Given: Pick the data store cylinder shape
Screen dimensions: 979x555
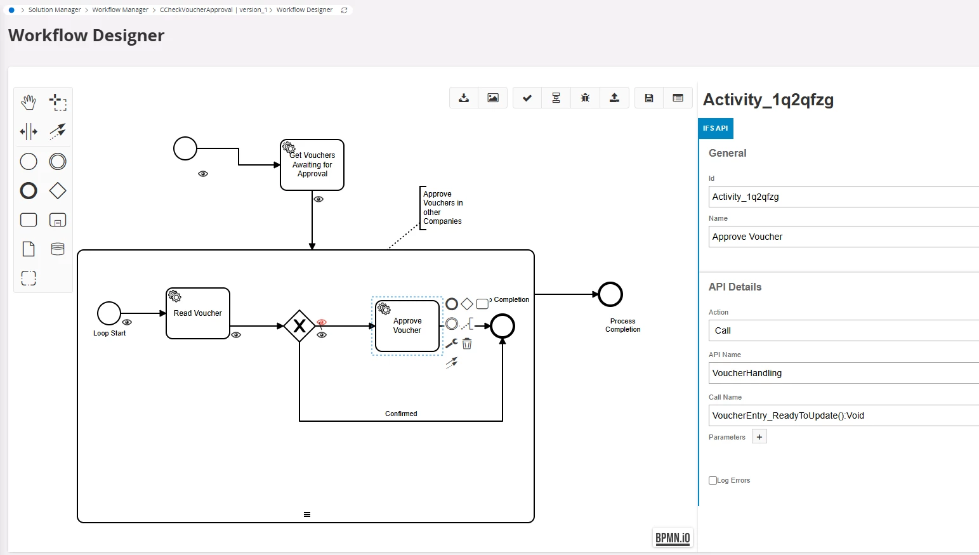Looking at the screenshot, I should click(58, 249).
